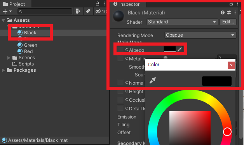Click the plus create-asset button

click(x=5, y=11)
